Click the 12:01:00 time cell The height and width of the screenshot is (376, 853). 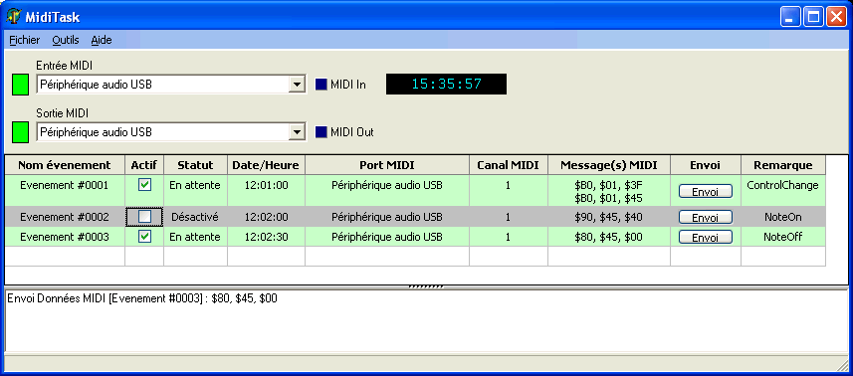point(266,191)
